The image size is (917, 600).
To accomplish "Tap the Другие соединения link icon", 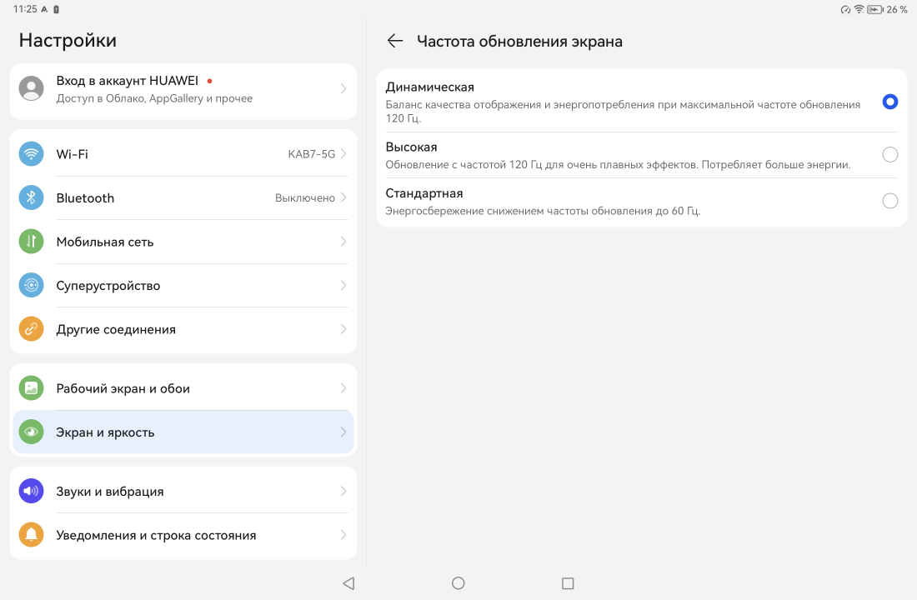I will 31,329.
